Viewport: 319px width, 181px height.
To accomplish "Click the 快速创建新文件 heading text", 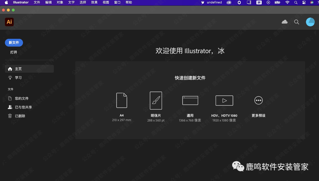I will (x=190, y=78).
